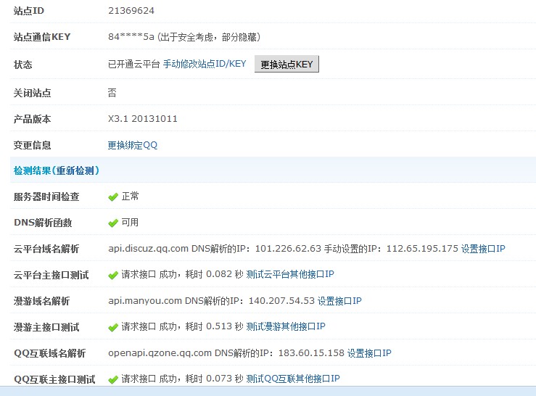Viewport: 536px width, 396px height.
Task: Click the DNS解析函数 label
Action: point(43,223)
